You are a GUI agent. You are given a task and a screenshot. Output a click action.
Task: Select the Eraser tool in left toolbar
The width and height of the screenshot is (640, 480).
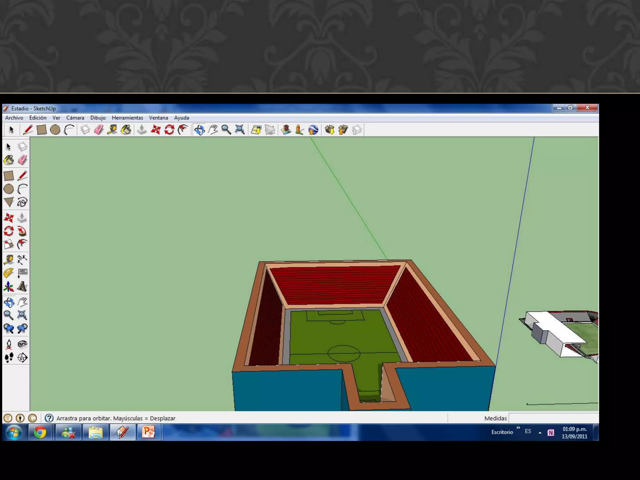pyautogui.click(x=22, y=160)
